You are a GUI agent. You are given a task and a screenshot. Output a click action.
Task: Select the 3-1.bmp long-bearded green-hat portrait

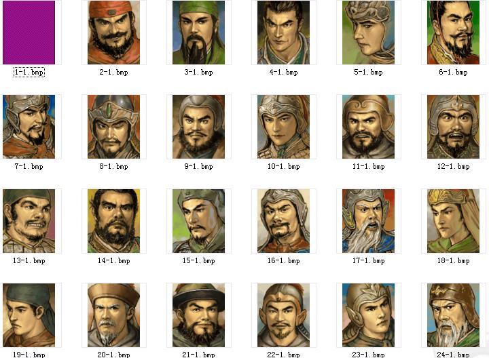pyautogui.click(x=198, y=33)
